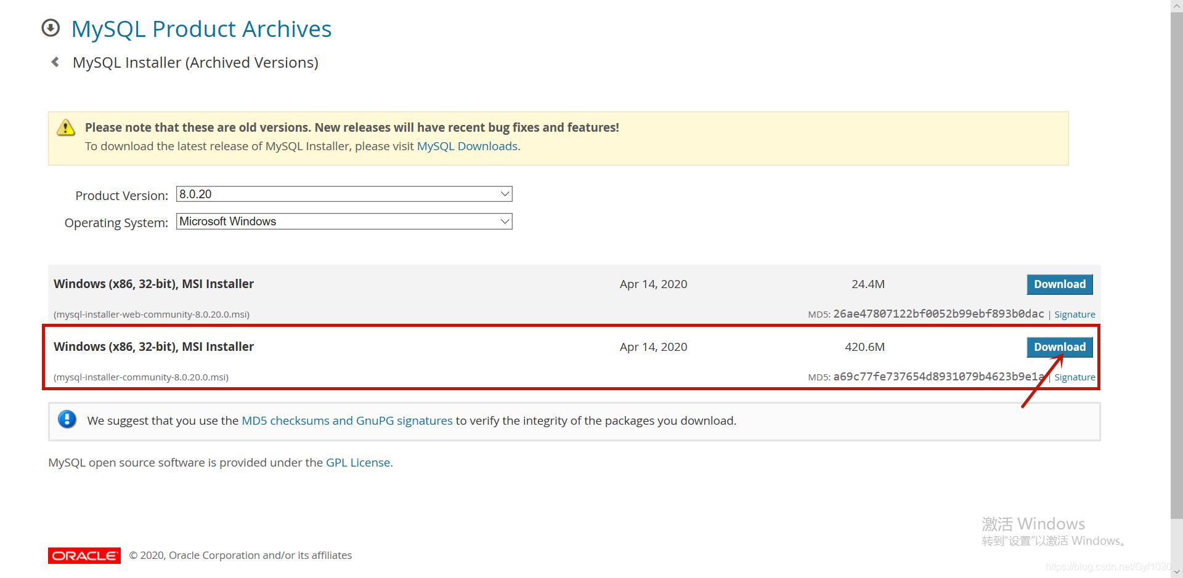Click the blue info exclamation icon
Screen dimensions: 1183x578
coord(67,420)
